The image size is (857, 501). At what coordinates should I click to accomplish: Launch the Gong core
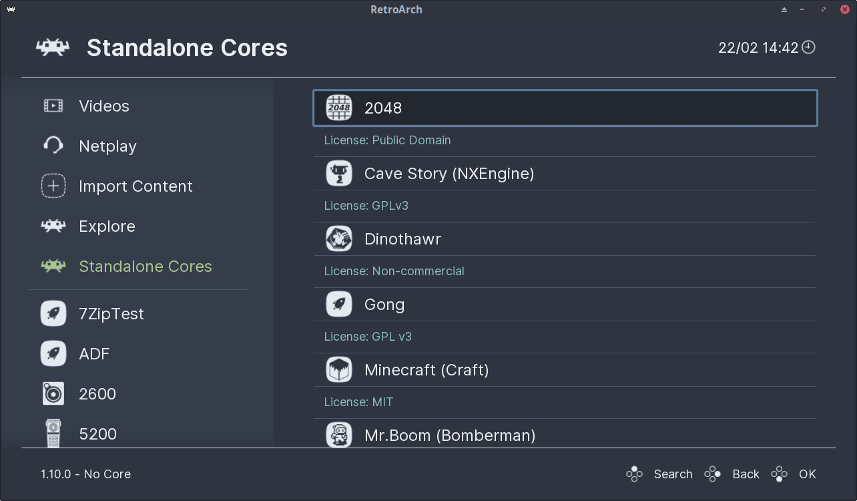tap(565, 305)
